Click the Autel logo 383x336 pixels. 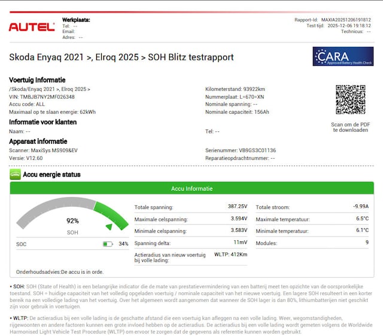click(x=31, y=27)
